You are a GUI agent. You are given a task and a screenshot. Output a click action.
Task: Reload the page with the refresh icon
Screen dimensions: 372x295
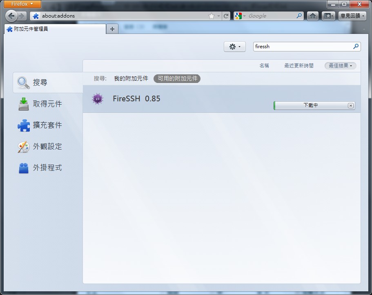pos(226,16)
